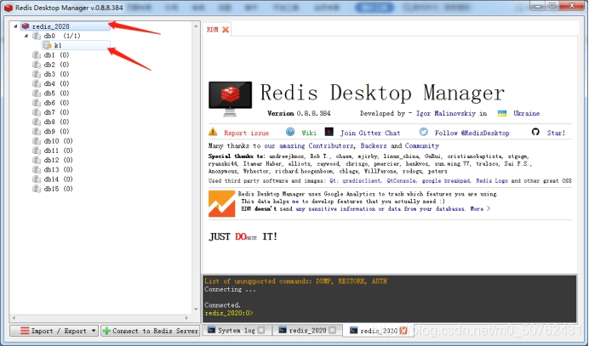Select the redis_2020 server icon
Screen dimensions: 589x346
point(26,26)
